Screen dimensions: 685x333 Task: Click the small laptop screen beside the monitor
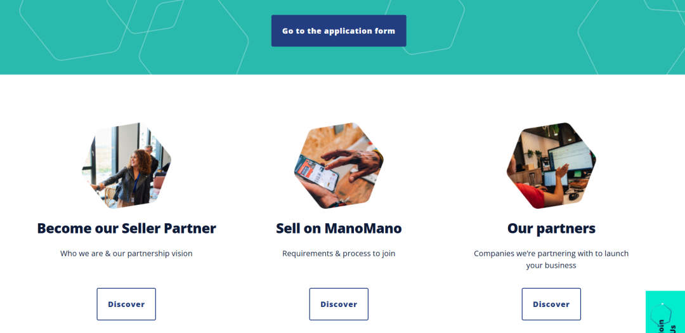coord(555,178)
